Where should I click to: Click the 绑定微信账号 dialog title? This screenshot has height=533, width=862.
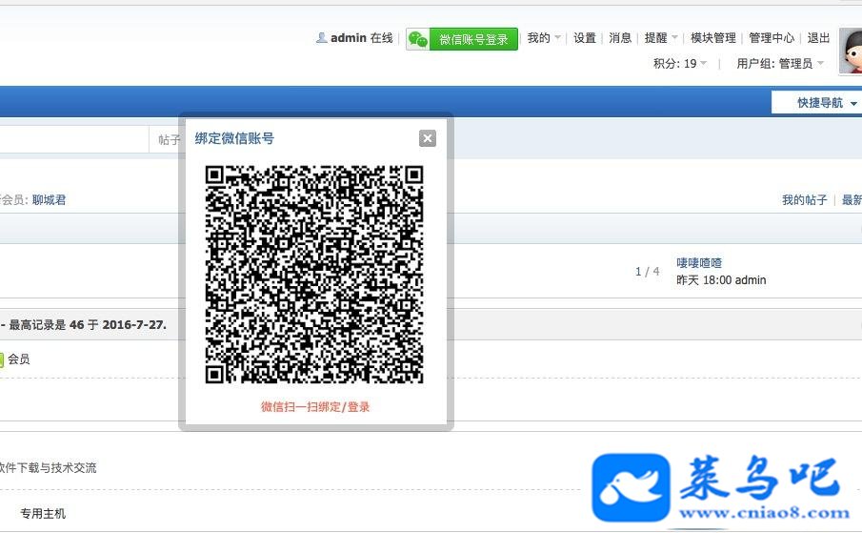click(x=234, y=138)
